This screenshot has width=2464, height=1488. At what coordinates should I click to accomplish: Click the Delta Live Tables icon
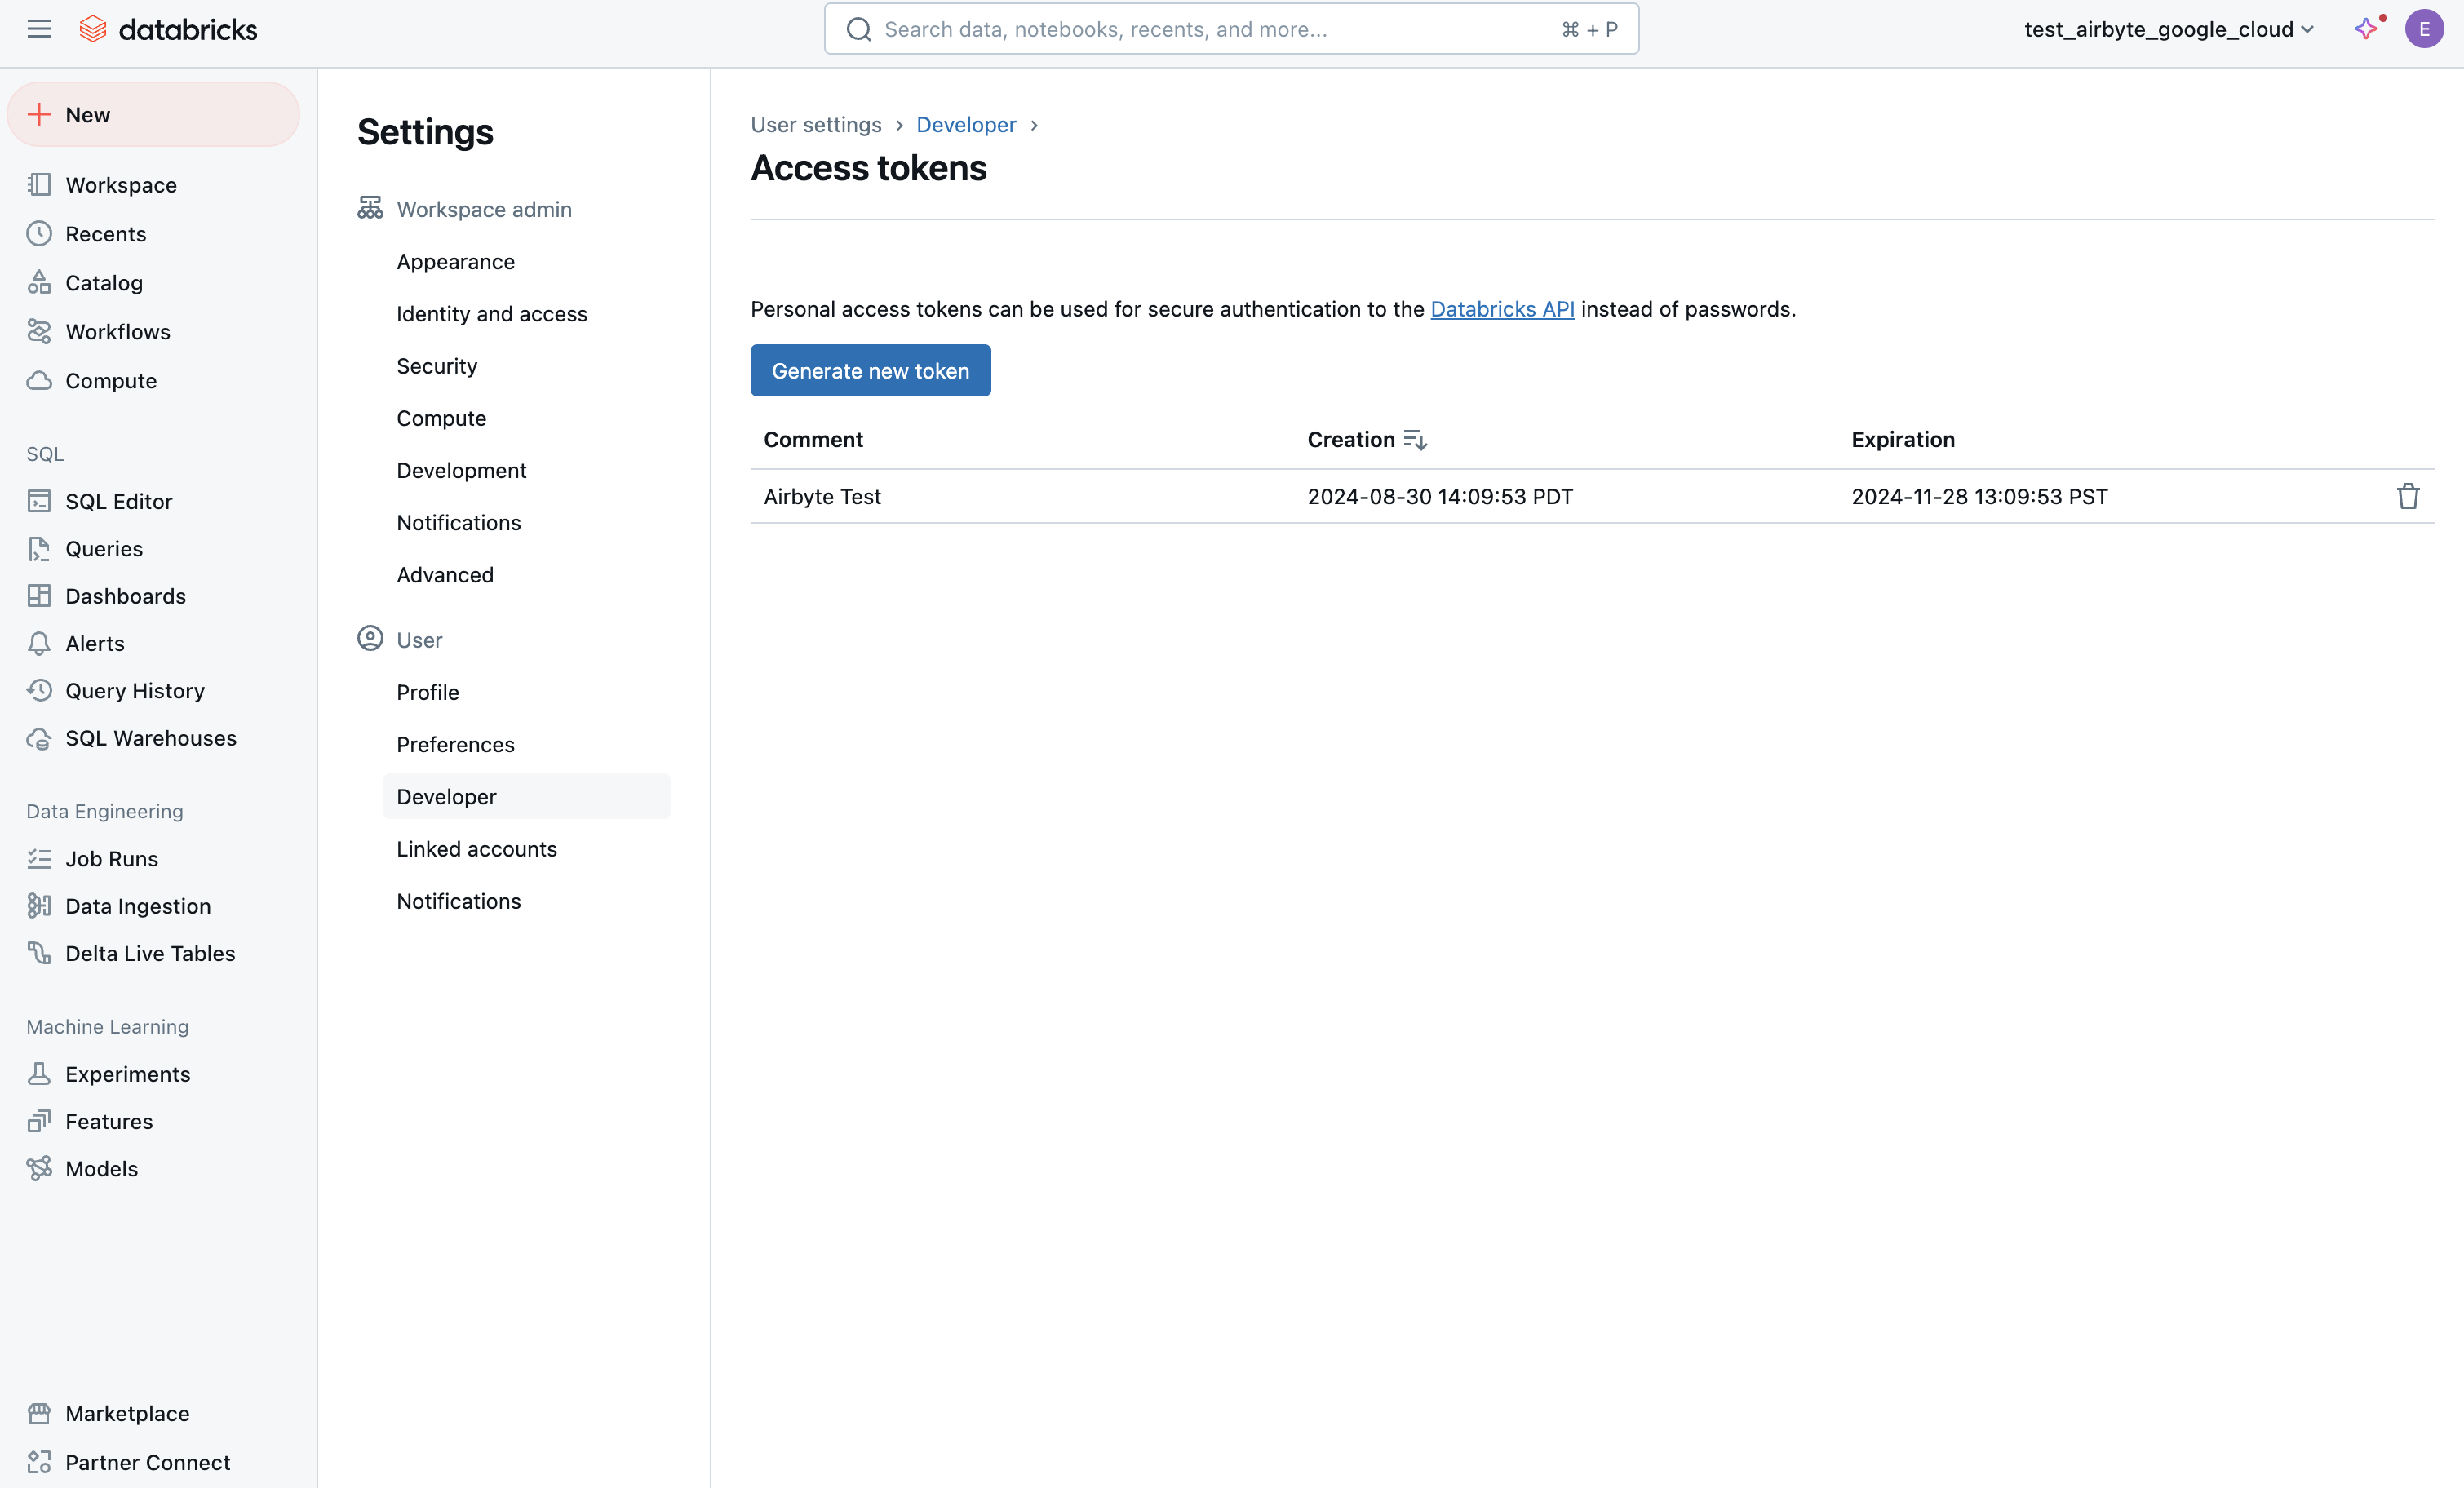(x=39, y=953)
